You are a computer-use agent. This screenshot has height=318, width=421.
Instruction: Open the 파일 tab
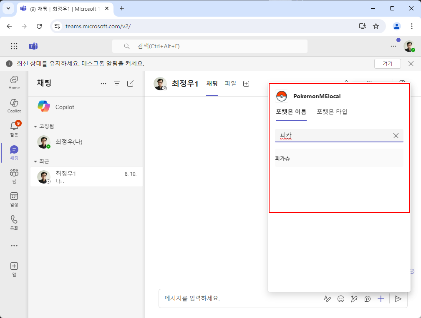[x=230, y=84]
